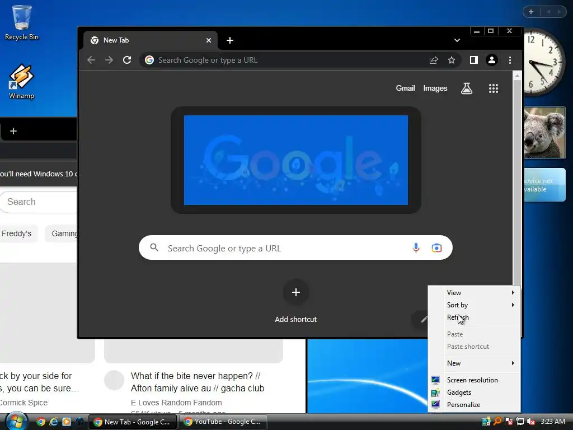This screenshot has width=573, height=430.
Task: Open the Images link
Action: (435, 88)
